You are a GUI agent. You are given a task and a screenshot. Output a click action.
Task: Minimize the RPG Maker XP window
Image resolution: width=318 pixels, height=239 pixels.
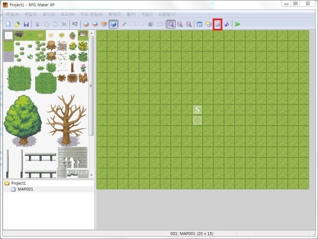coord(286,4)
